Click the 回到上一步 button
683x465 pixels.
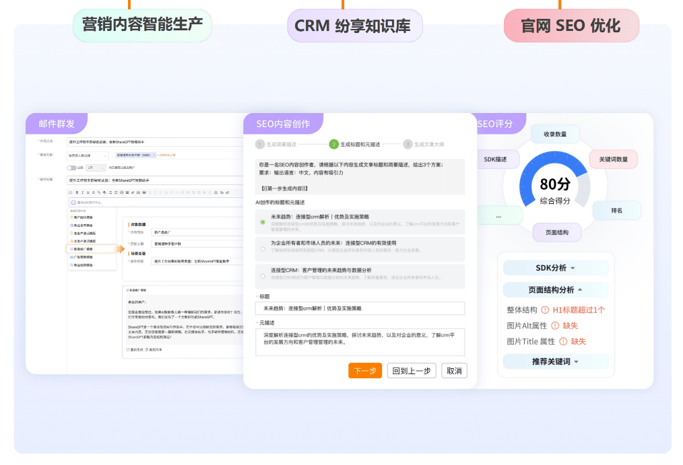pos(412,371)
